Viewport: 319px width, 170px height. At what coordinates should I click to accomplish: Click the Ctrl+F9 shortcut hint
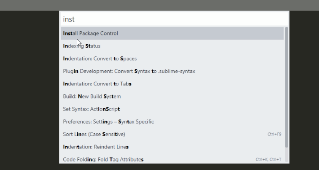coord(275,134)
